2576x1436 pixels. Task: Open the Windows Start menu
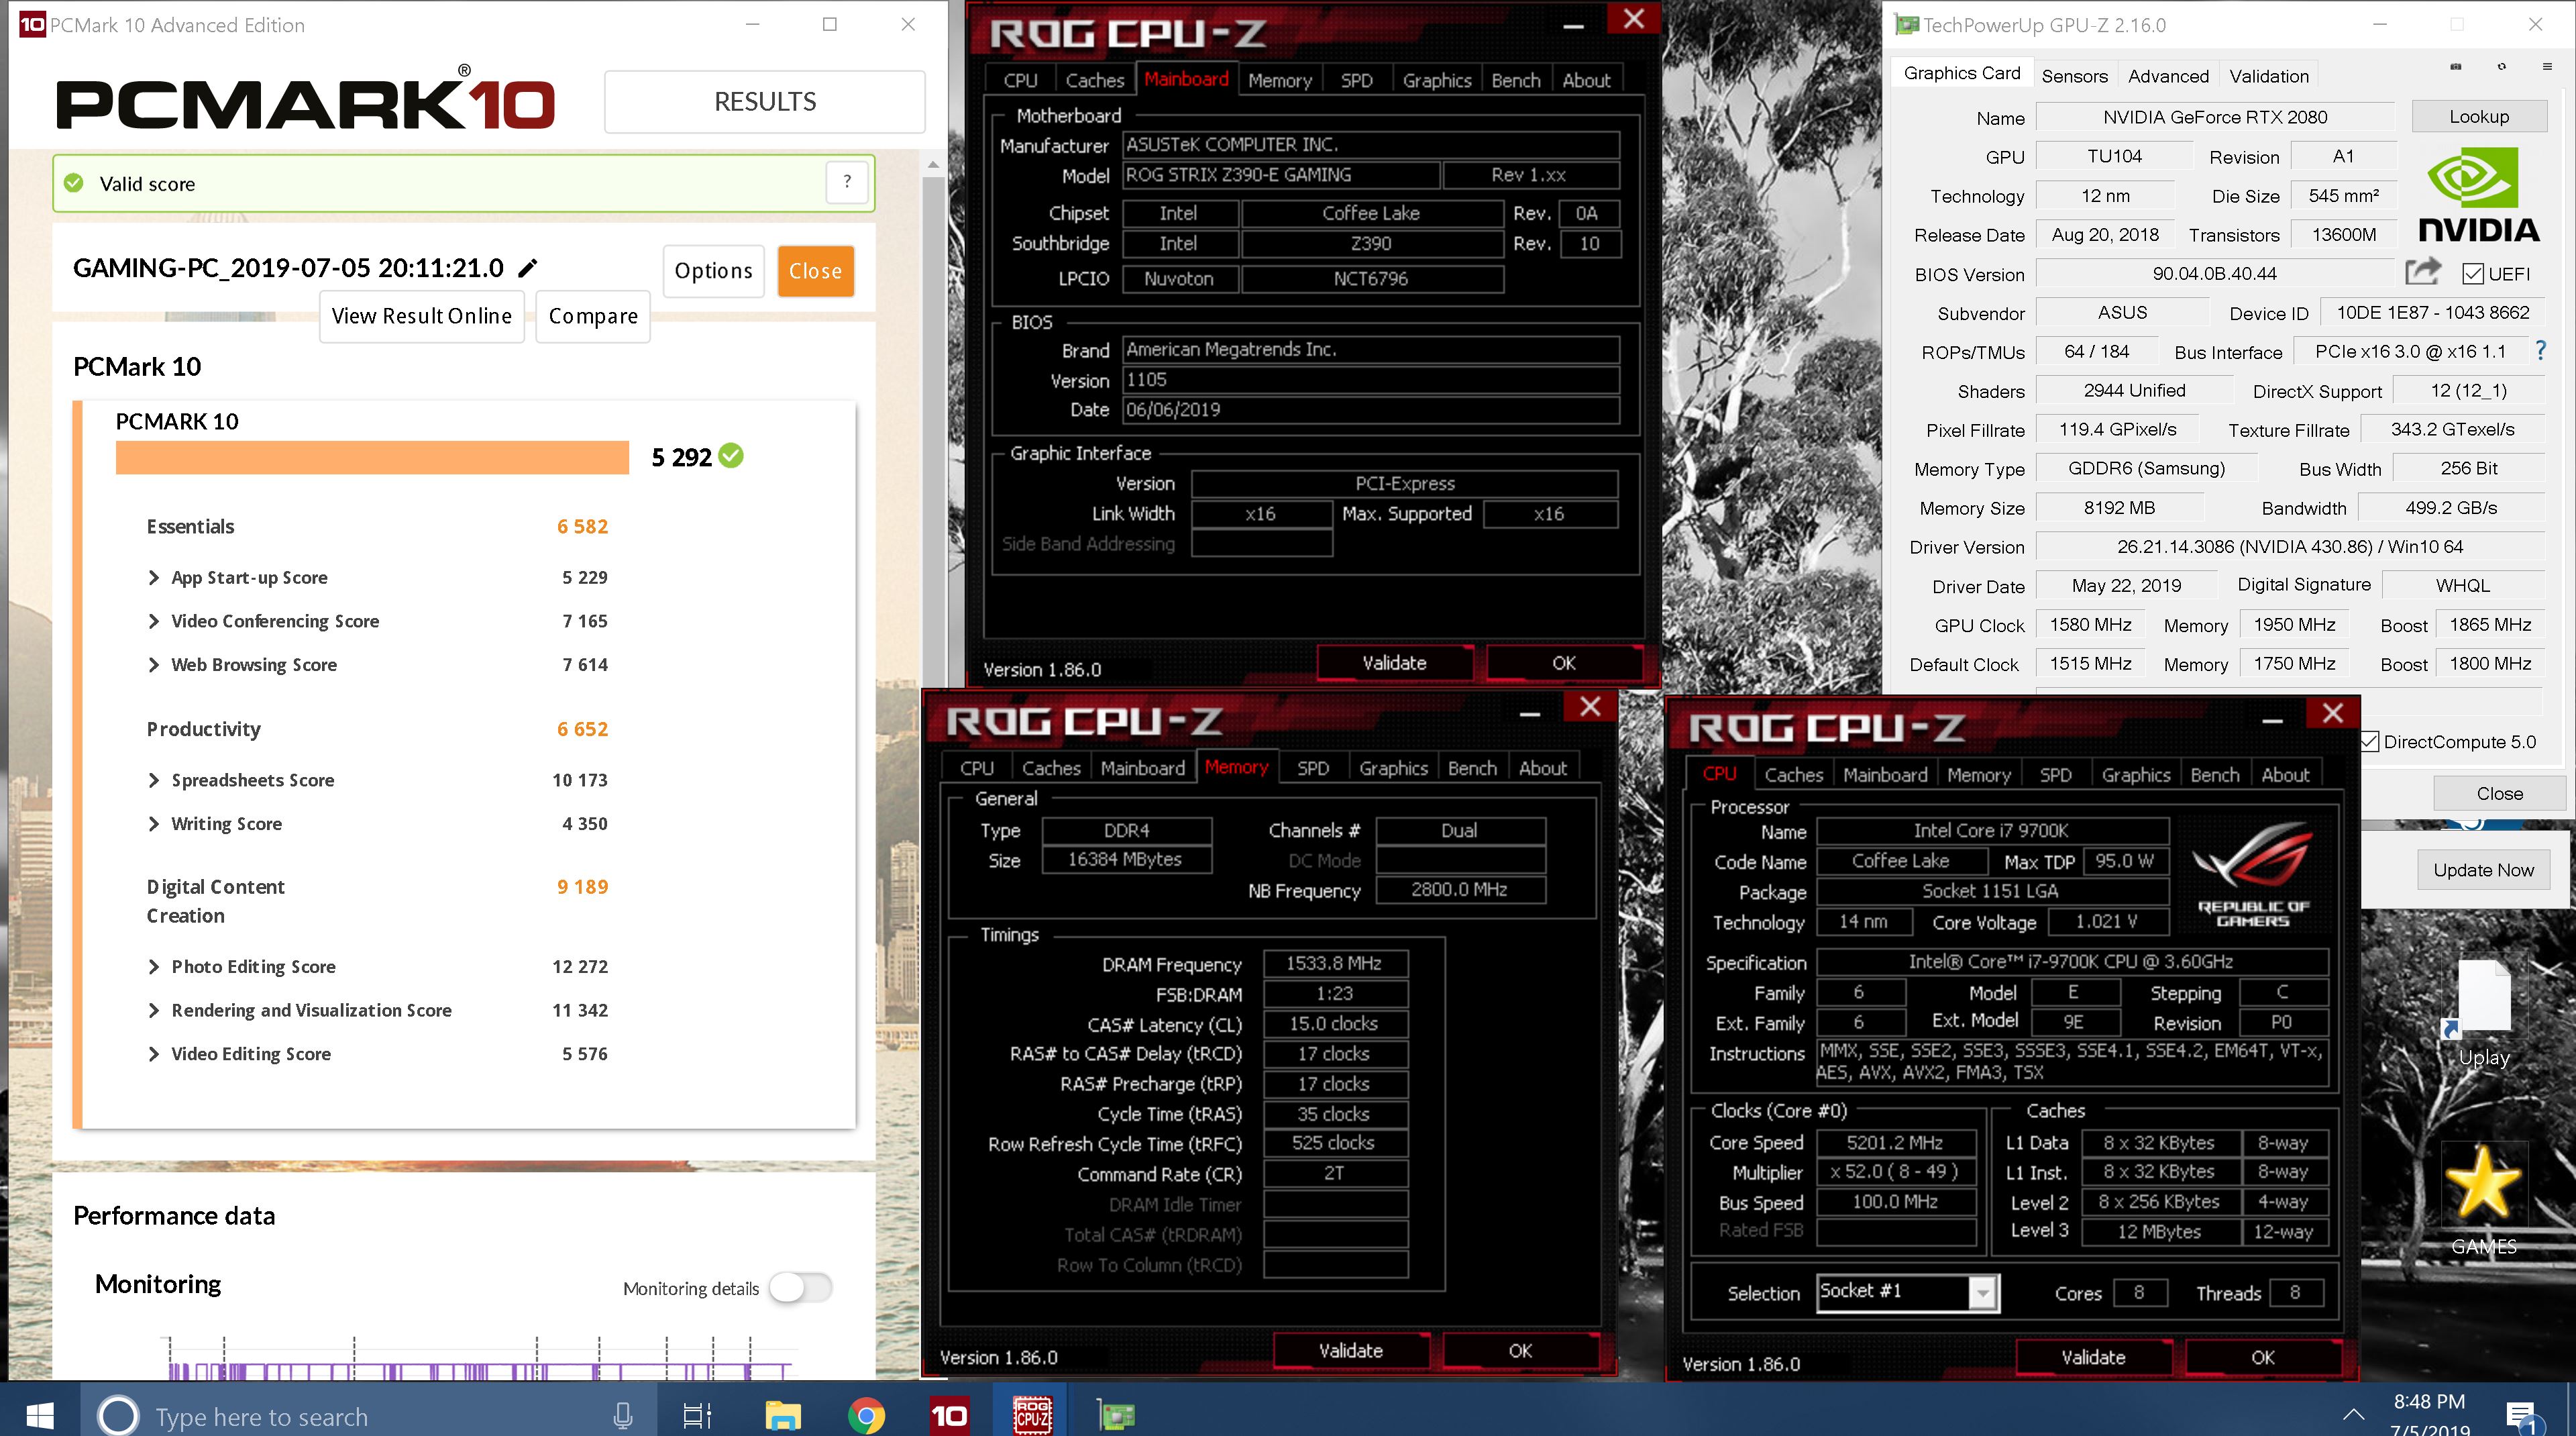pyautogui.click(x=39, y=1415)
